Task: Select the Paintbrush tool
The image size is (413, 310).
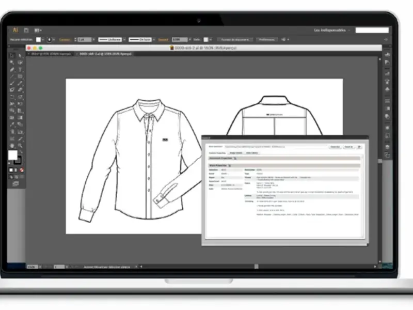Action: pos(12,83)
